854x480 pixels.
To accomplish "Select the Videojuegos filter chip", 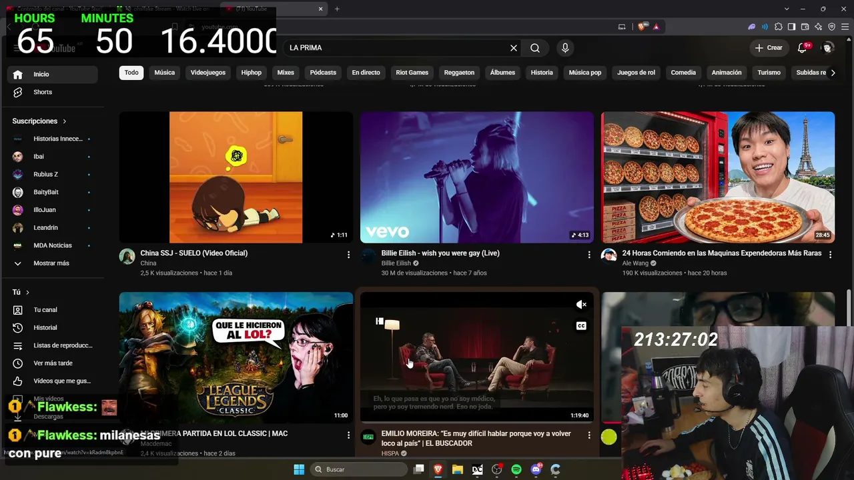I will (x=208, y=73).
